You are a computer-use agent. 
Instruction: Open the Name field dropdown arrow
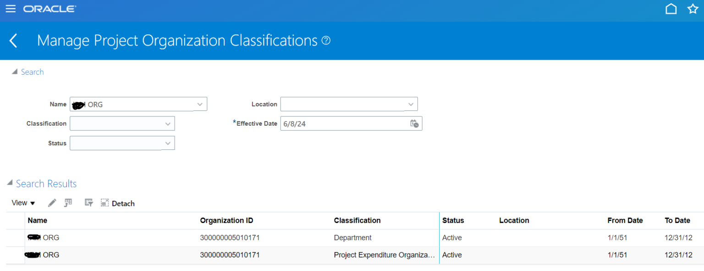pyautogui.click(x=200, y=104)
